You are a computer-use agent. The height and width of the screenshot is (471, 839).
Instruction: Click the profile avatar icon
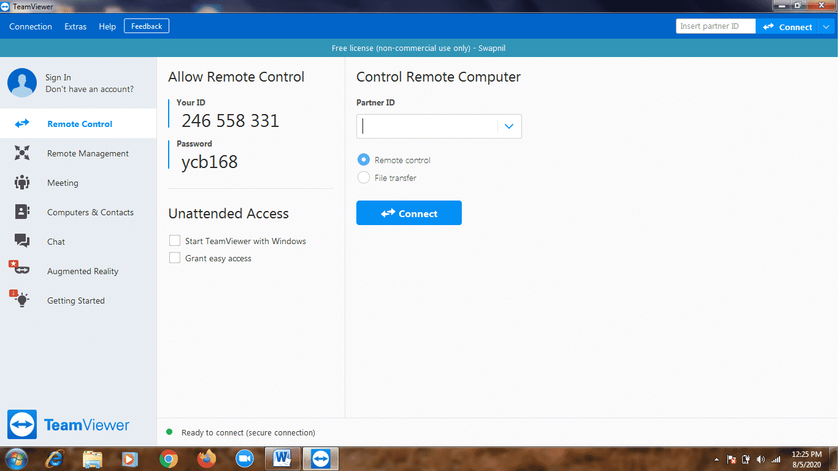click(22, 83)
